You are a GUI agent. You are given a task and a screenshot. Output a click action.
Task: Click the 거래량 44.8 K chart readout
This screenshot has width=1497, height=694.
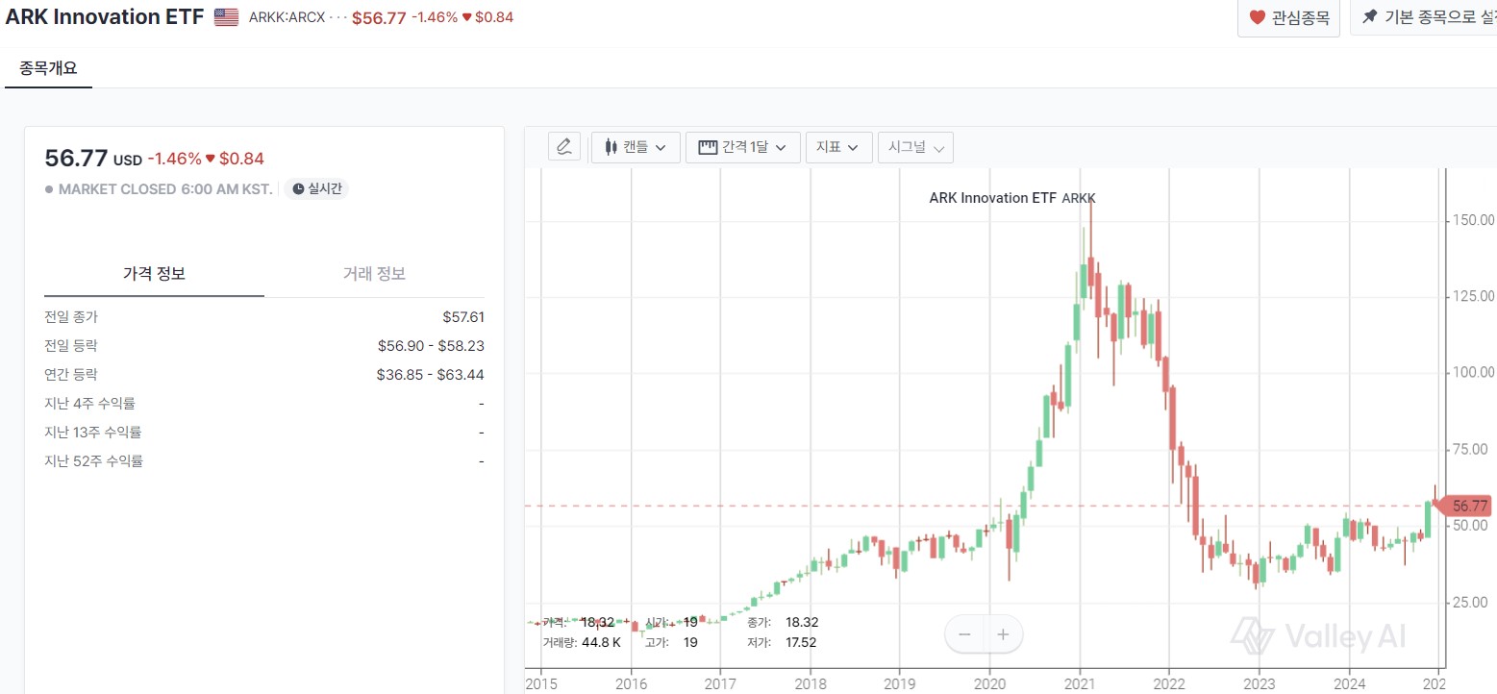click(581, 642)
